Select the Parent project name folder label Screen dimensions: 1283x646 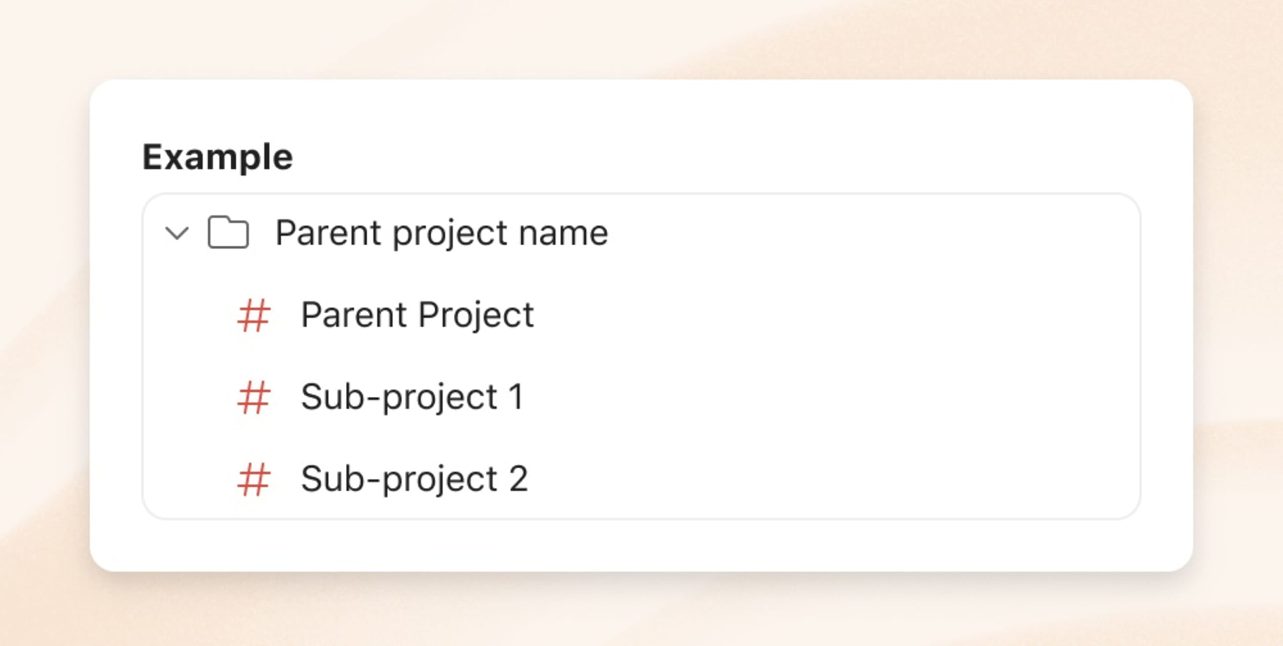pyautogui.click(x=442, y=233)
